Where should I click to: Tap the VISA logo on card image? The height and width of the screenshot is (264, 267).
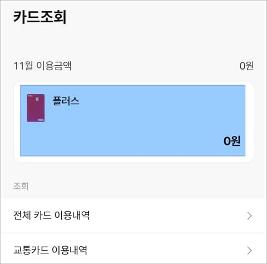(x=41, y=120)
